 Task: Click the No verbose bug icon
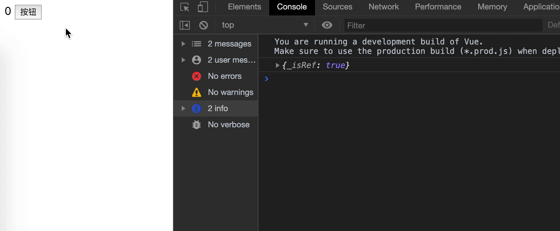tap(197, 125)
